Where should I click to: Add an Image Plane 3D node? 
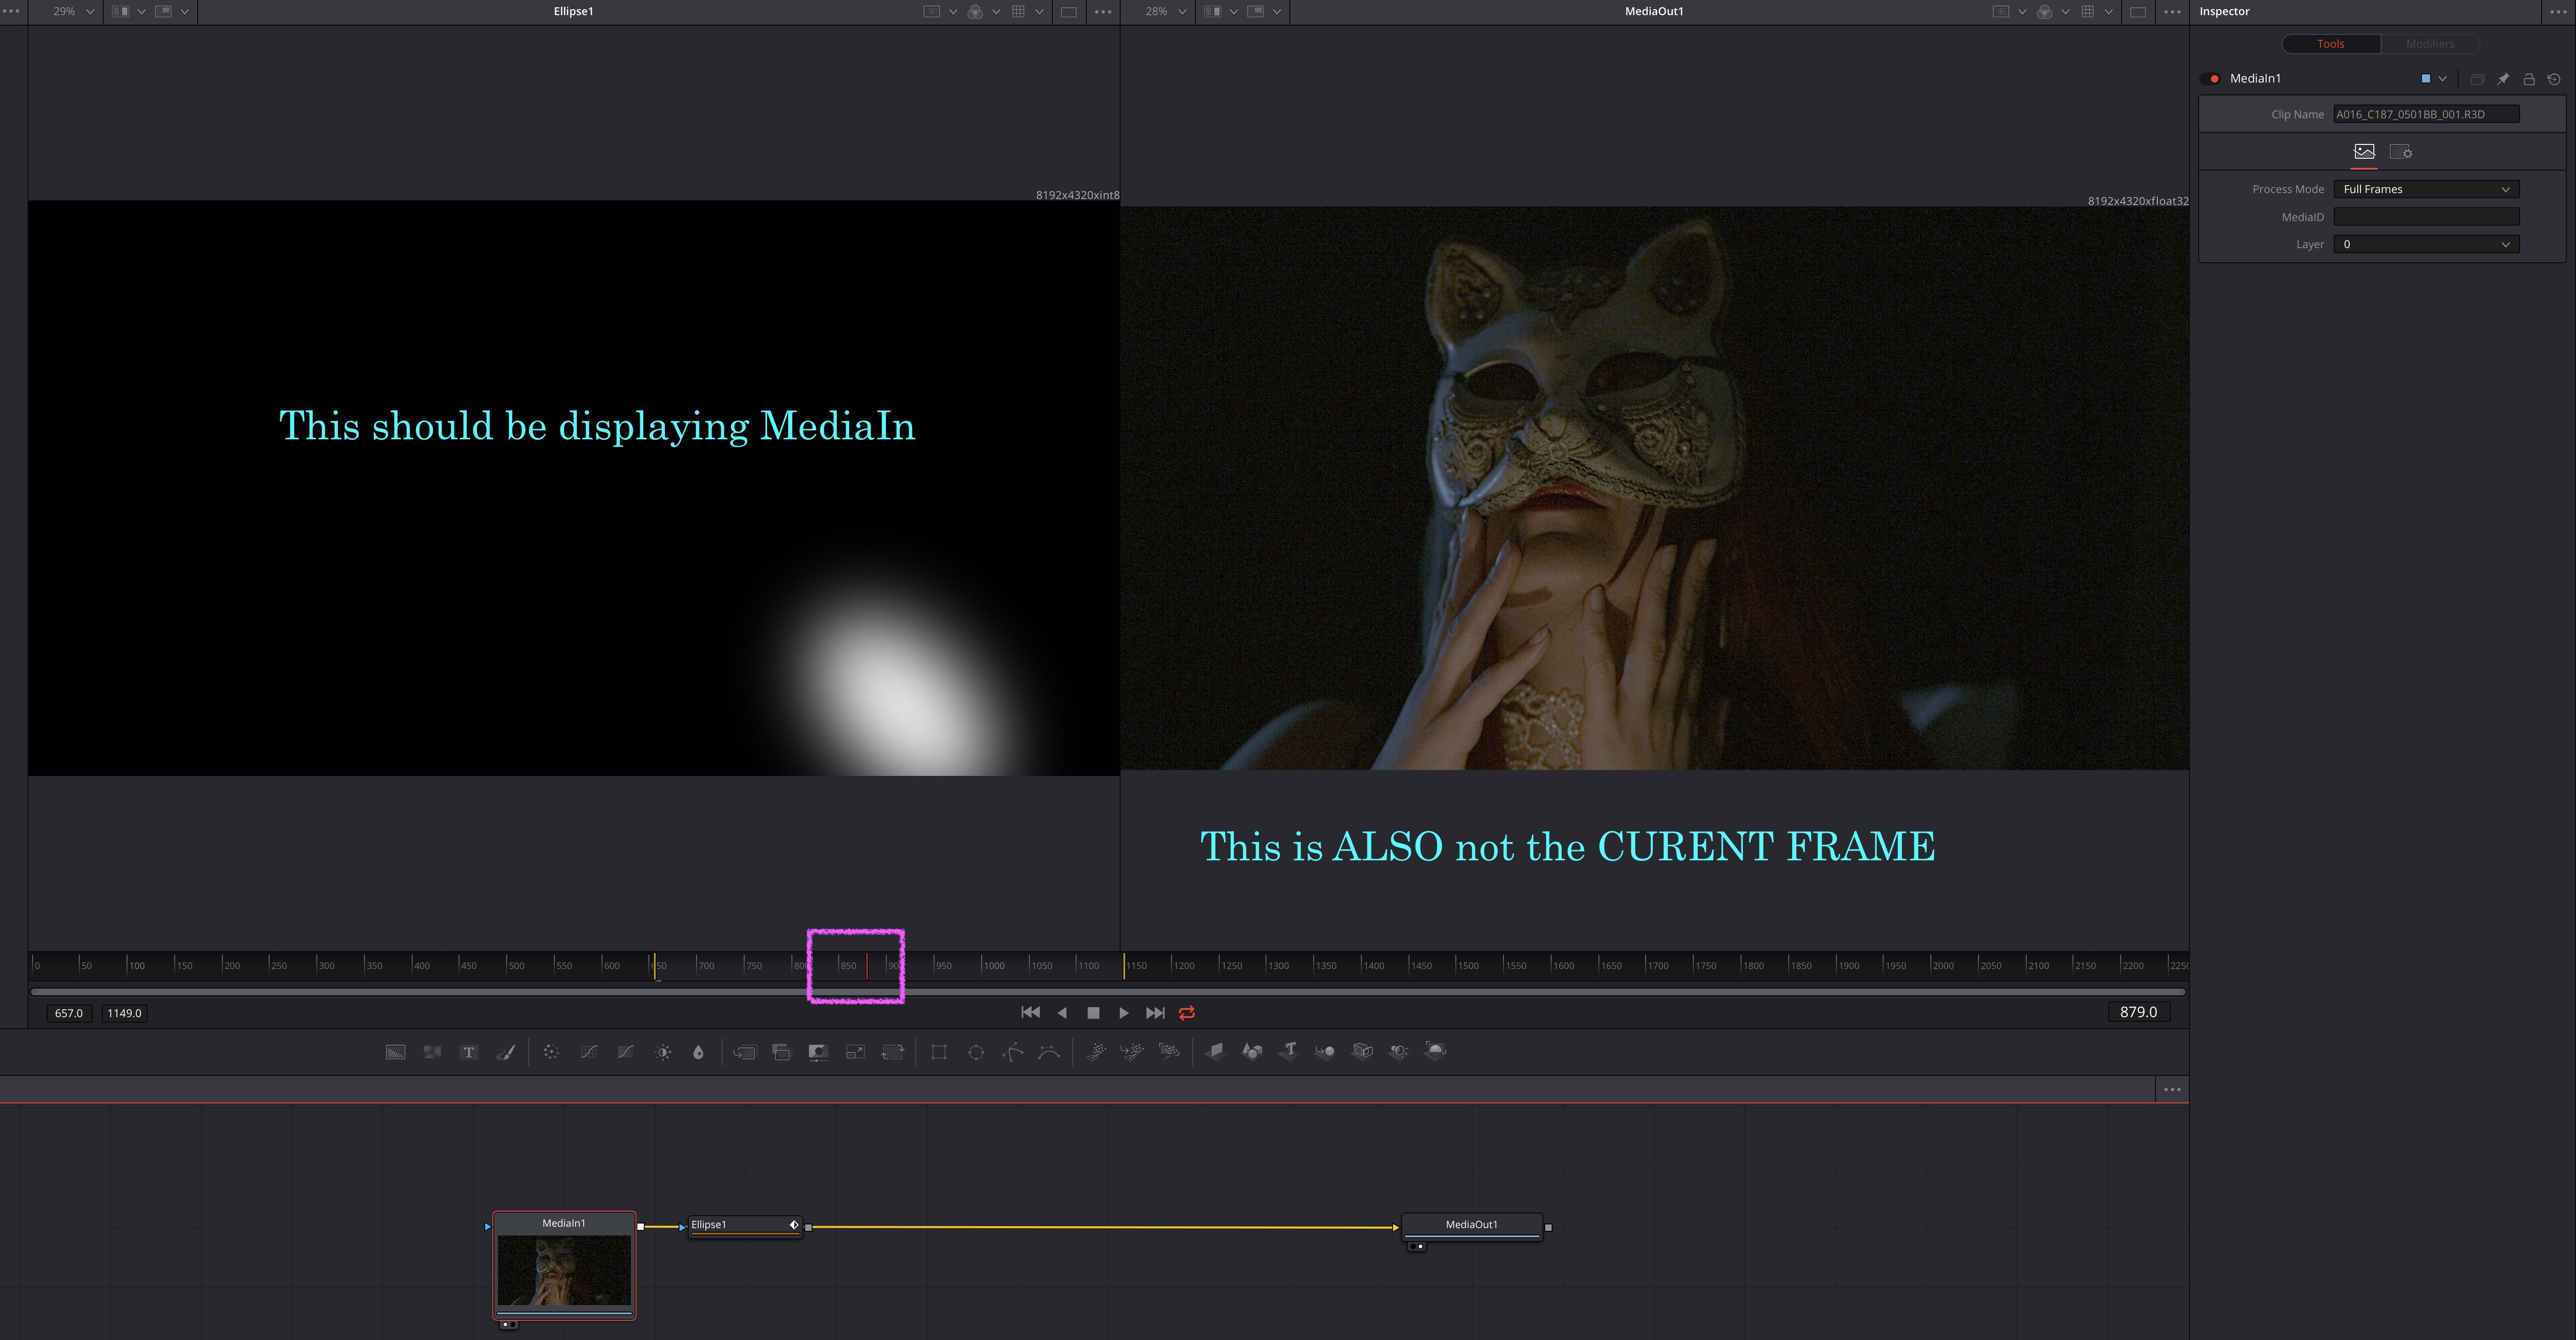click(x=1215, y=1051)
